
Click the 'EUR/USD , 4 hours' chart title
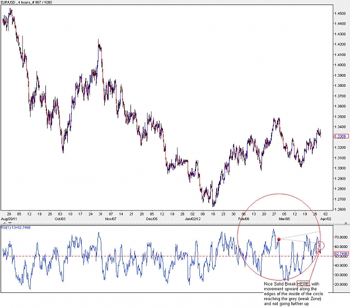tap(15, 2)
